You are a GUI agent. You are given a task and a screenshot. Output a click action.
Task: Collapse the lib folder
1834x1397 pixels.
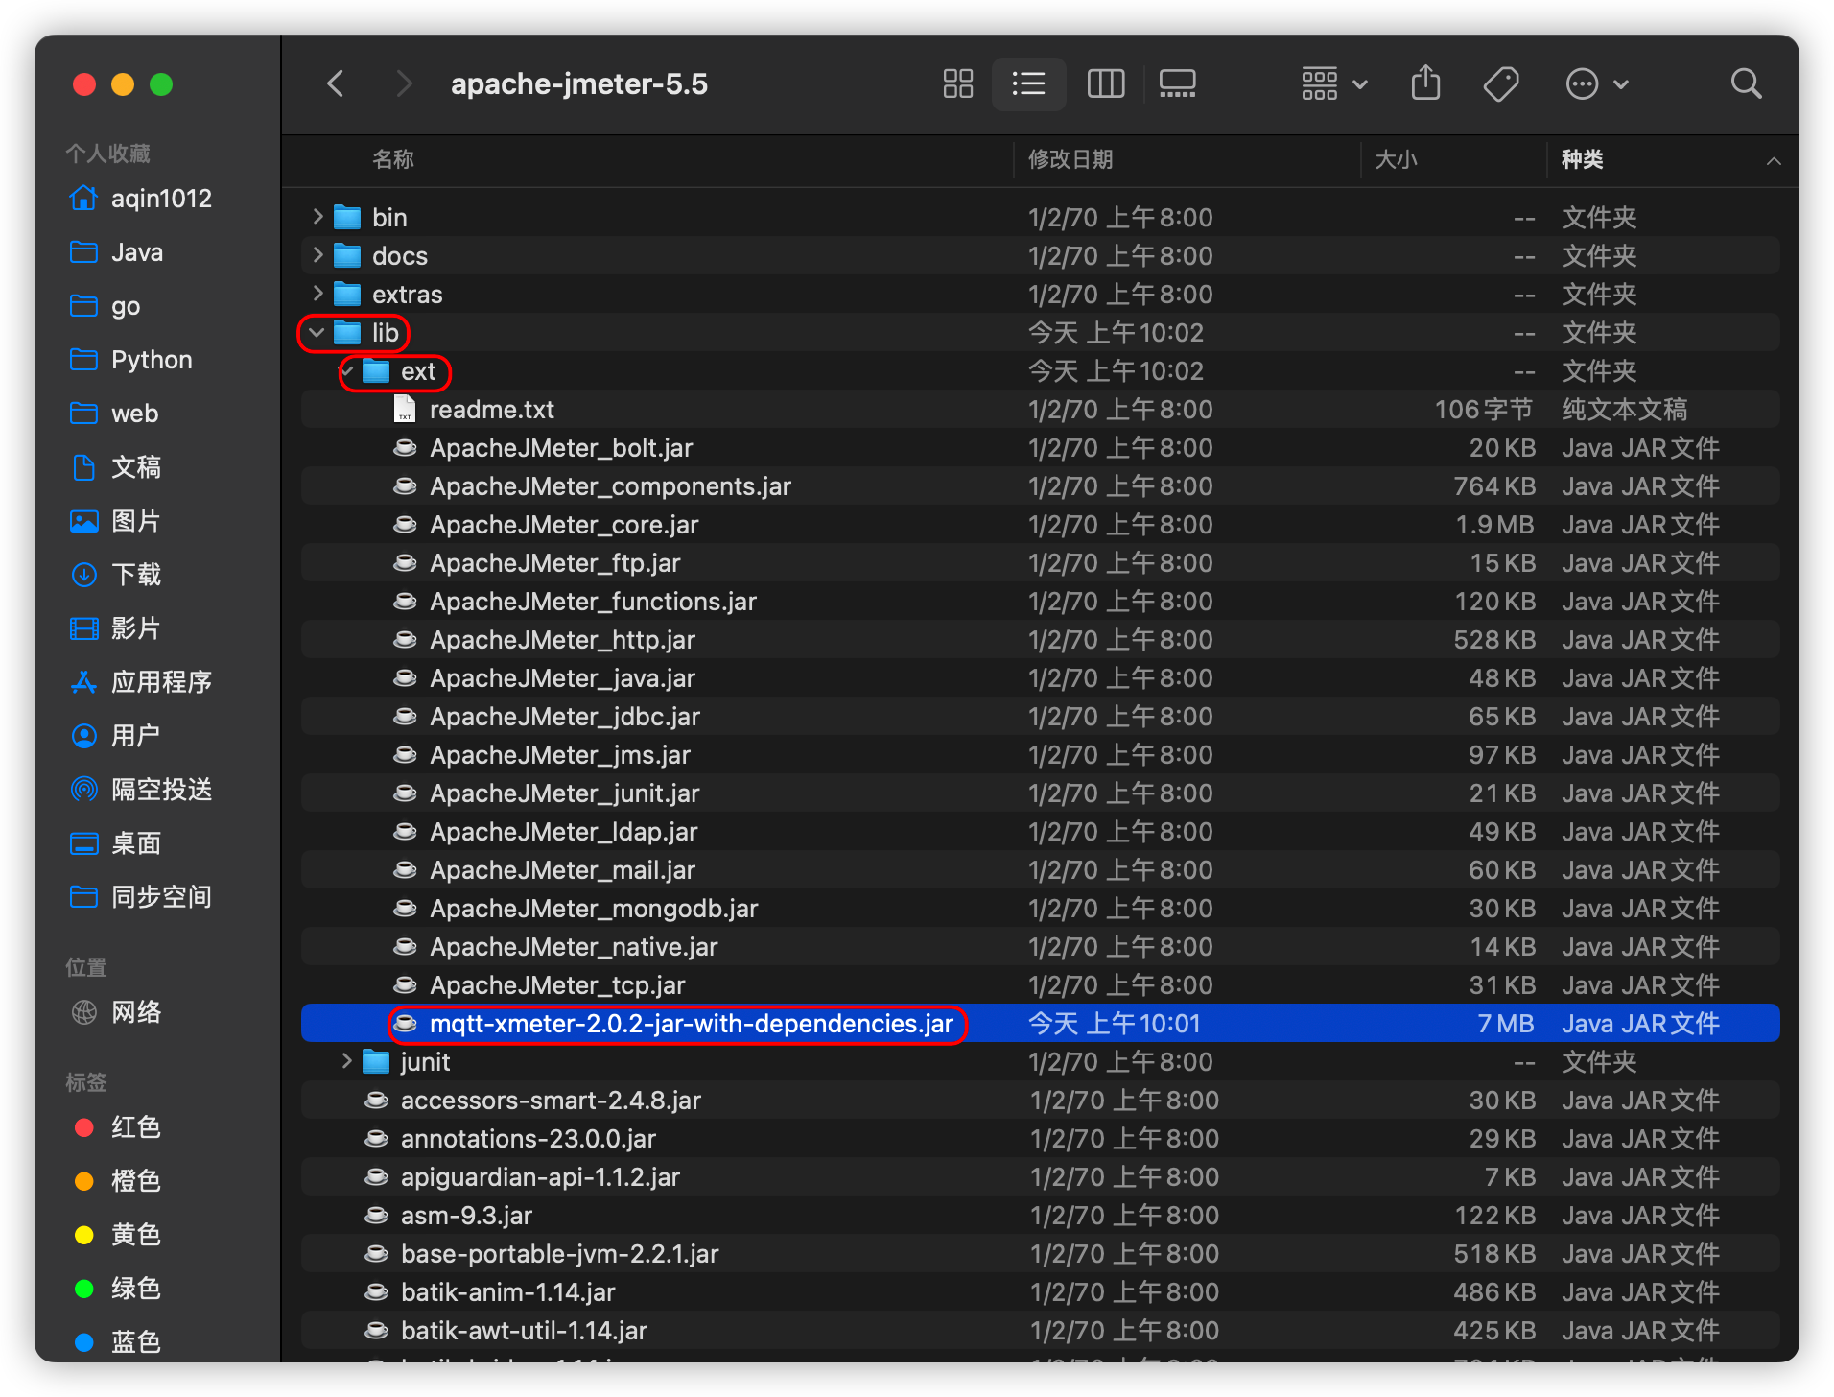coord(317,332)
